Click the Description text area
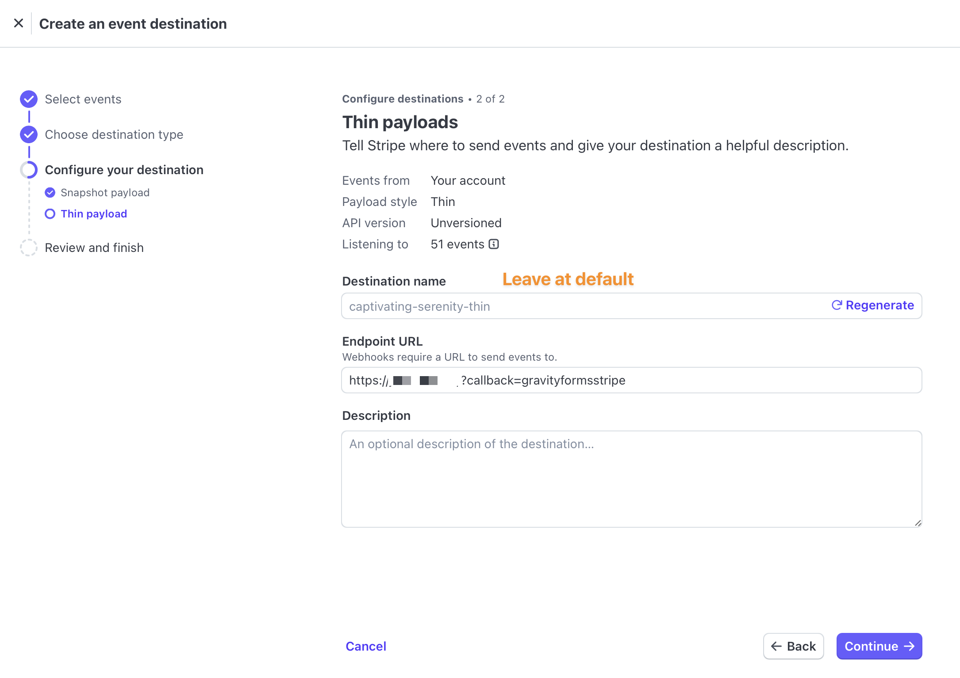 tap(631, 479)
